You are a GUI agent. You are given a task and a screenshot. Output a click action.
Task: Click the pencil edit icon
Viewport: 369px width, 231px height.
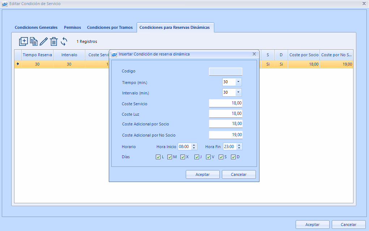click(x=44, y=41)
